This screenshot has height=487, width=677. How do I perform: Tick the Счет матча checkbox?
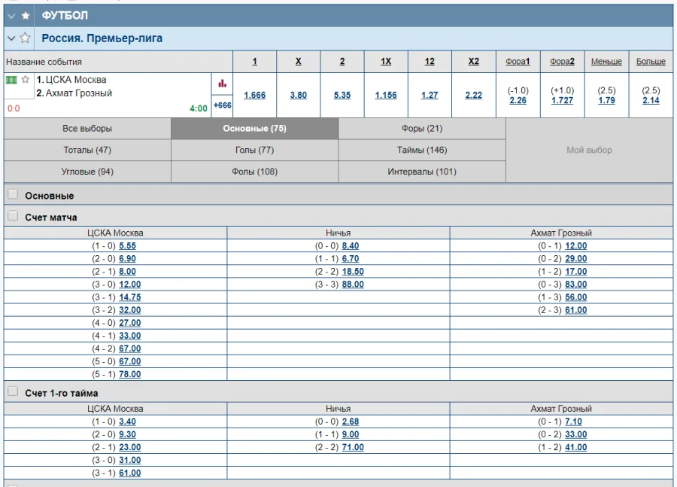click(x=13, y=217)
